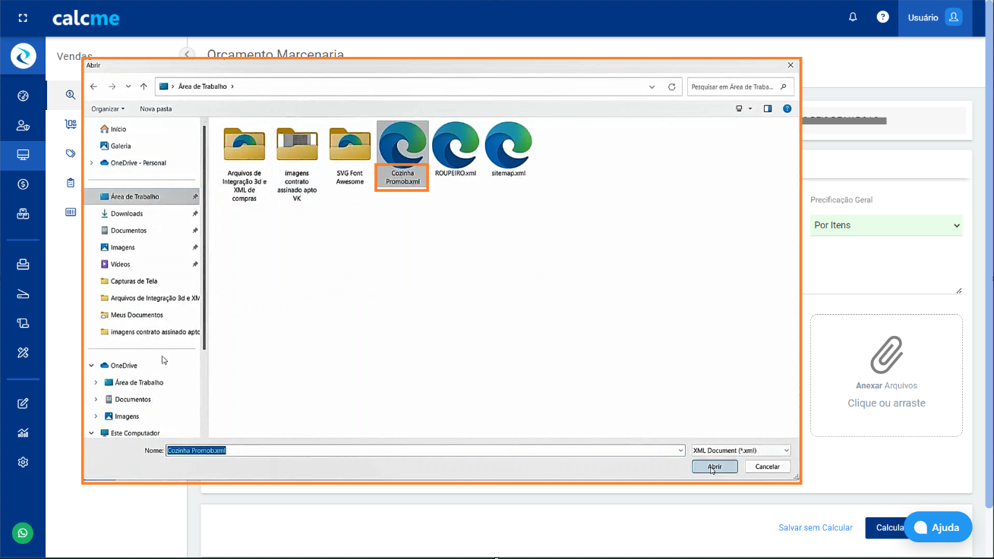Screen dimensions: 994x559
Task: Open the Organizar menu
Action: pyautogui.click(x=108, y=109)
